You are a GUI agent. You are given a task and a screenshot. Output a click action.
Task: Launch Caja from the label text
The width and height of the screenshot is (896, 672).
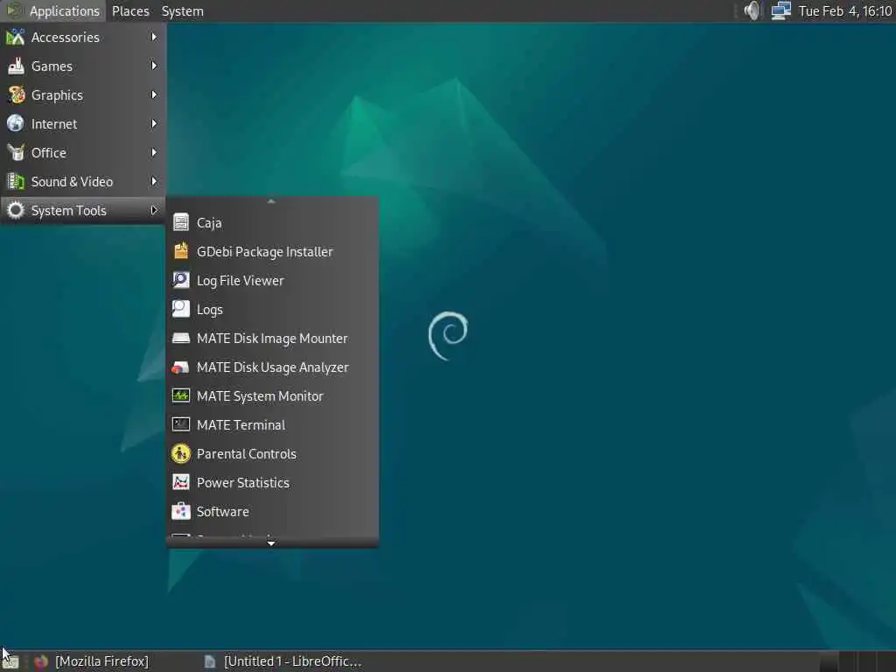[209, 223]
